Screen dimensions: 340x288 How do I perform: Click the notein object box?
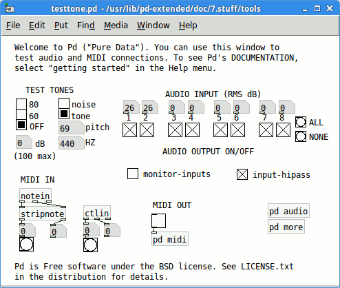[35, 196]
